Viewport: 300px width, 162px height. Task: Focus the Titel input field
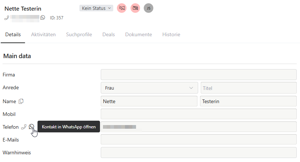click(249, 88)
